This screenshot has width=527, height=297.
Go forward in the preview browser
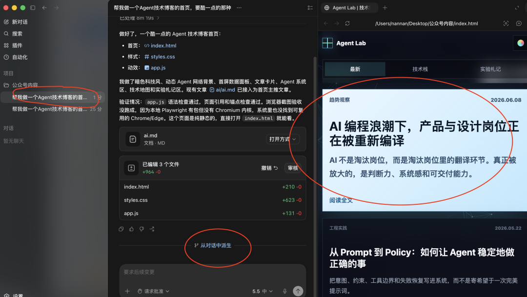coord(336,23)
